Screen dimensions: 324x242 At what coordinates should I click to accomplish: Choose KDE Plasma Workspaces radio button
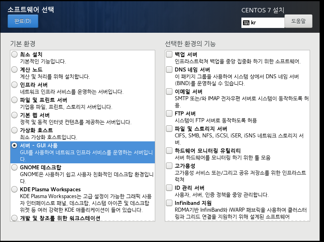click(14, 189)
